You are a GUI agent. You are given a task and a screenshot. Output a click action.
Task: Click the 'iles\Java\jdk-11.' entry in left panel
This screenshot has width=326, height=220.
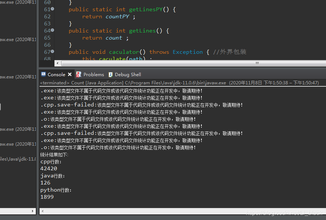[18, 159]
